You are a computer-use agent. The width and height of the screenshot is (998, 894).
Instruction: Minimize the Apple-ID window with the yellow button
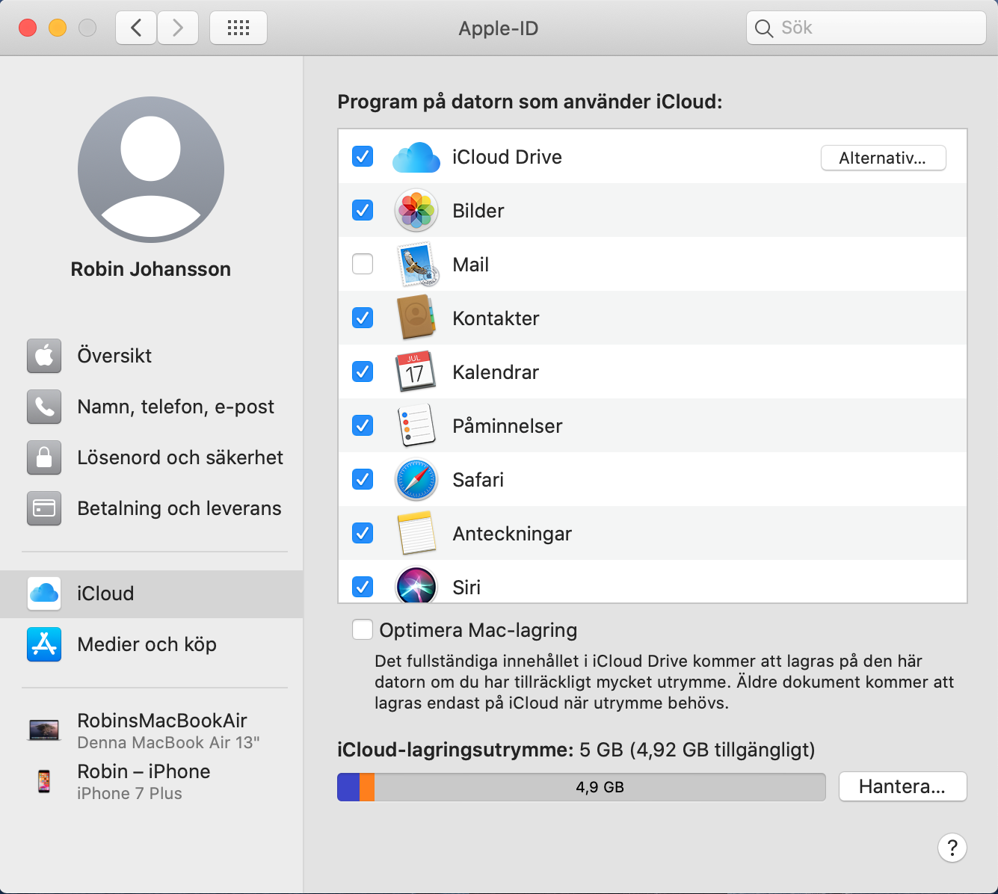pyautogui.click(x=58, y=28)
